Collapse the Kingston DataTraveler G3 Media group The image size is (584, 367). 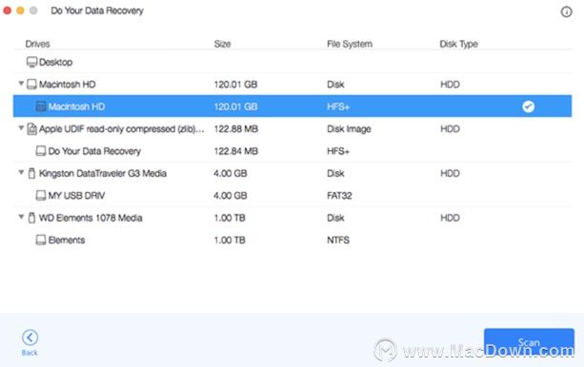21,172
